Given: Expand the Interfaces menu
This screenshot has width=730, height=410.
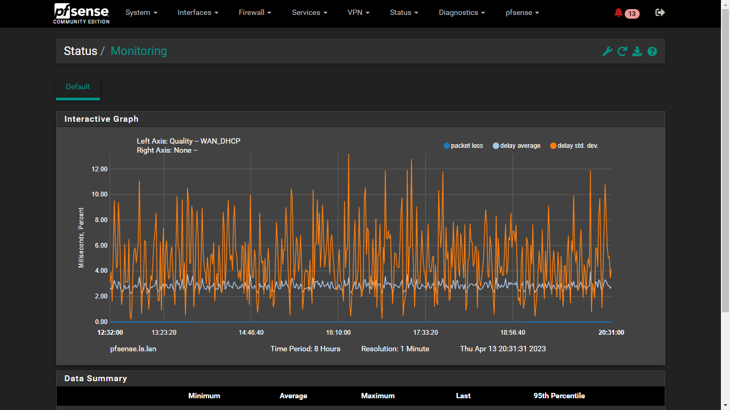Looking at the screenshot, I should coord(198,12).
